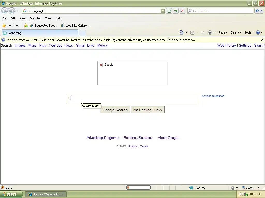
Task: Open the Terms link
Action: (144, 146)
